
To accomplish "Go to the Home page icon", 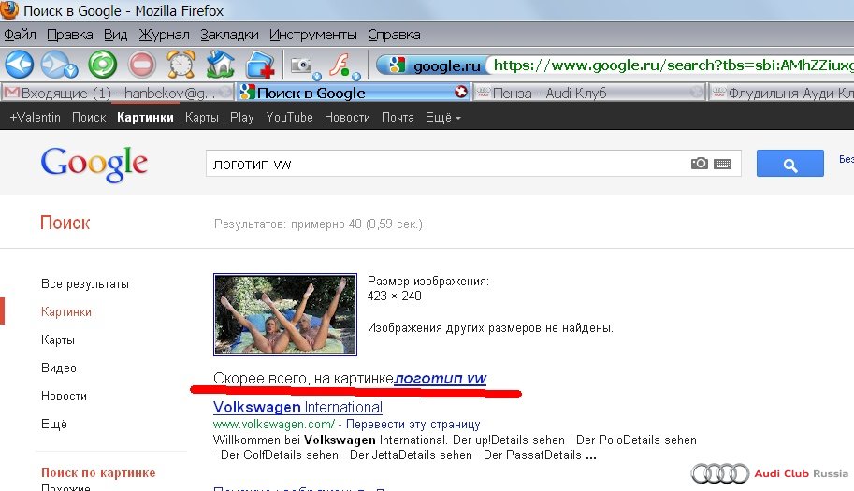I will tap(220, 65).
